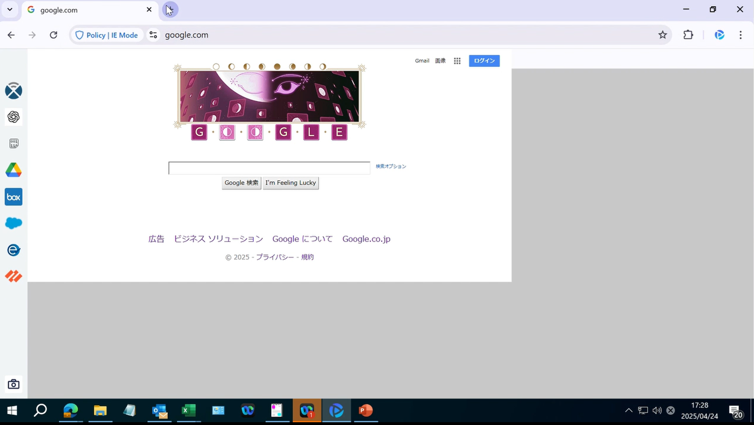The image size is (754, 425).
Task: Open Salesforce cloud icon in sidebar
Action: coord(13,223)
